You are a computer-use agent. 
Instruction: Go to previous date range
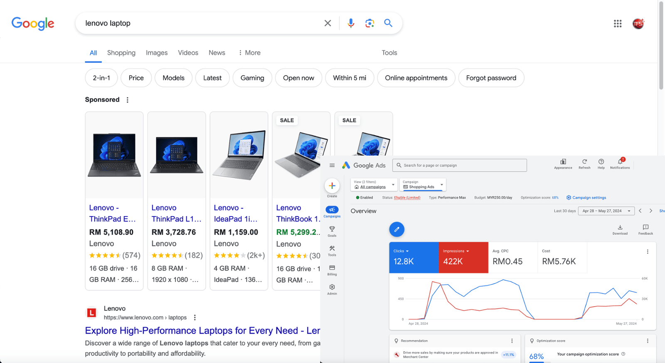pyautogui.click(x=640, y=211)
